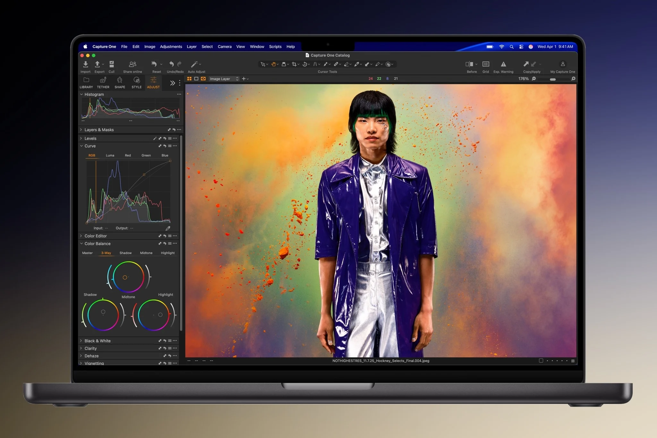Open the STYLE tool tab
This screenshot has width=657, height=438.
coord(137,83)
